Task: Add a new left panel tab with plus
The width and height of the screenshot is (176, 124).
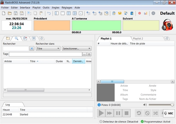Action: [x=42, y=38]
